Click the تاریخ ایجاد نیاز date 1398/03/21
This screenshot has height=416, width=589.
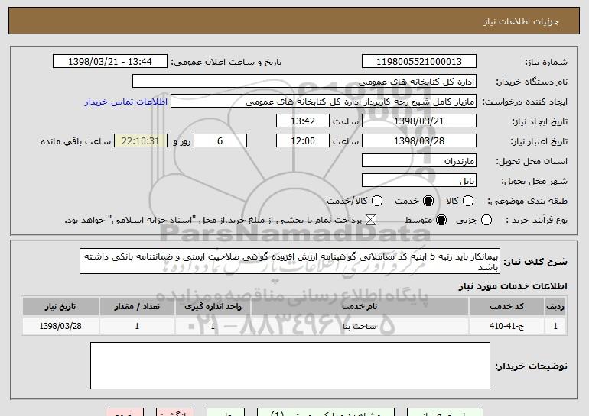pos(419,121)
